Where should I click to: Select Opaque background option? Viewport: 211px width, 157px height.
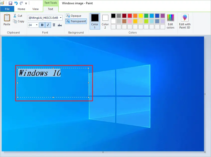tap(73, 16)
